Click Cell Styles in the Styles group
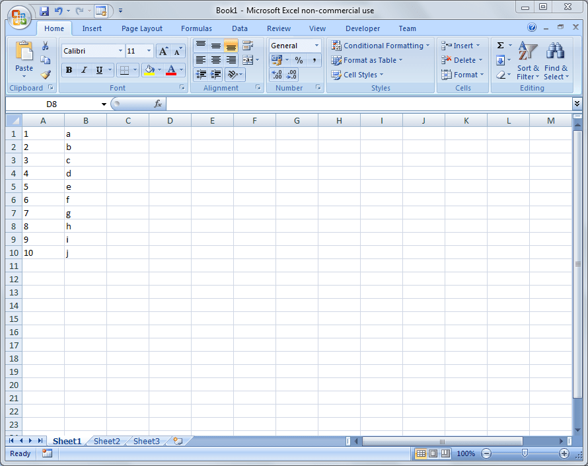 [x=357, y=74]
